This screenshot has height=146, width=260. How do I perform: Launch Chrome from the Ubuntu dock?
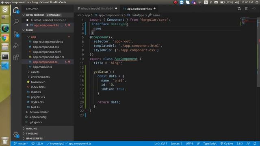(x=5, y=38)
